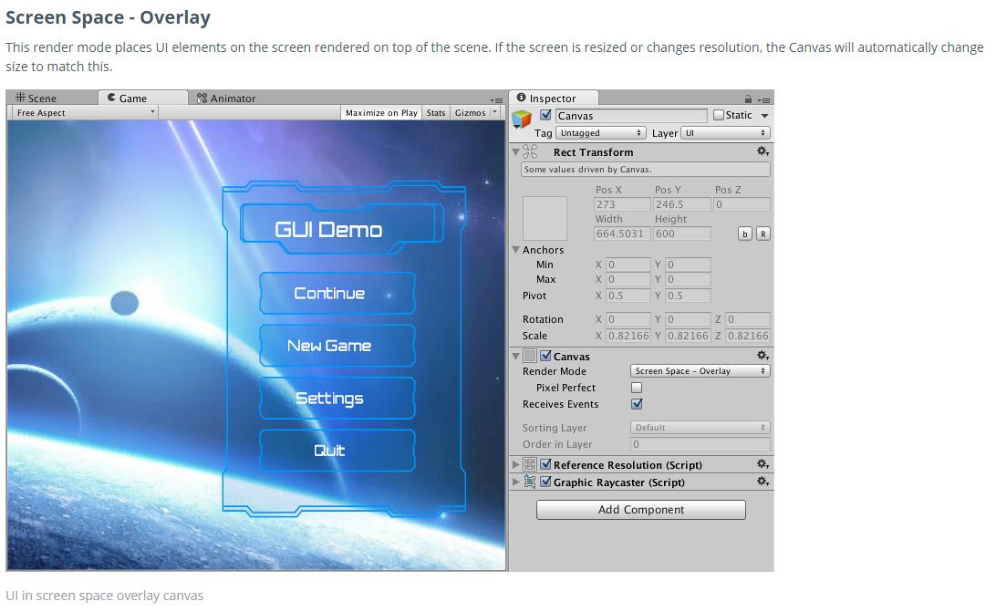Toggle blueprint mode 'b' button
This screenshot has height=612, width=996.
tap(745, 233)
